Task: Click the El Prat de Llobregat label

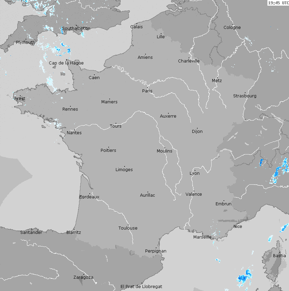Action: 141,286
